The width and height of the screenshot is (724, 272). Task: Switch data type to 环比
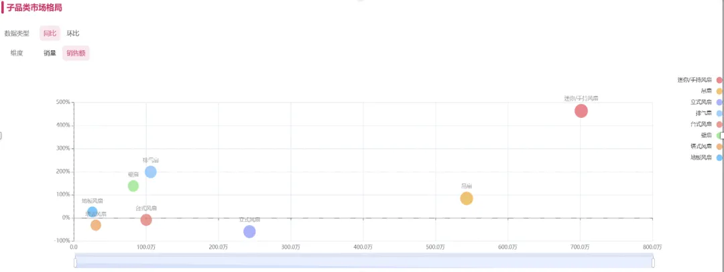(72, 33)
